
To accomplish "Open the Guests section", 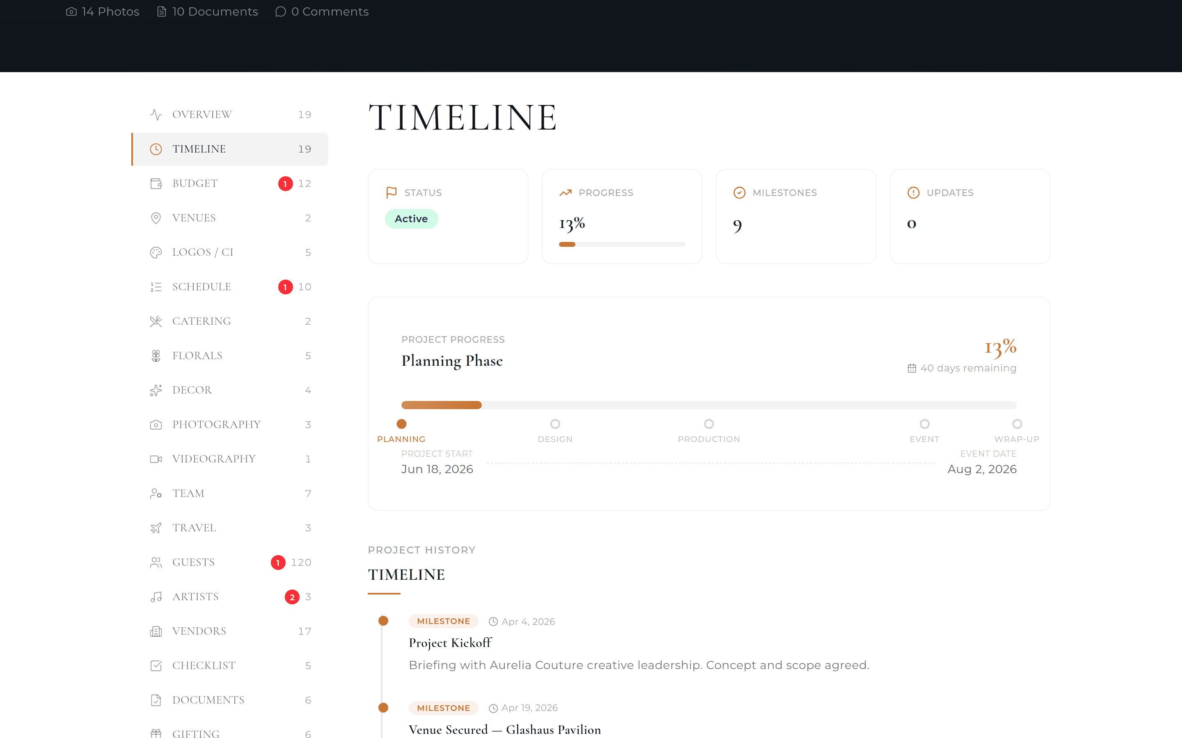I will coord(230,562).
